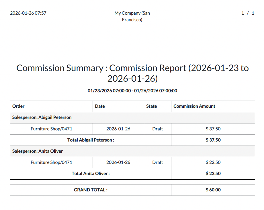
Task: Click Draft state in the $ 37.50 row
Action: 158,129
